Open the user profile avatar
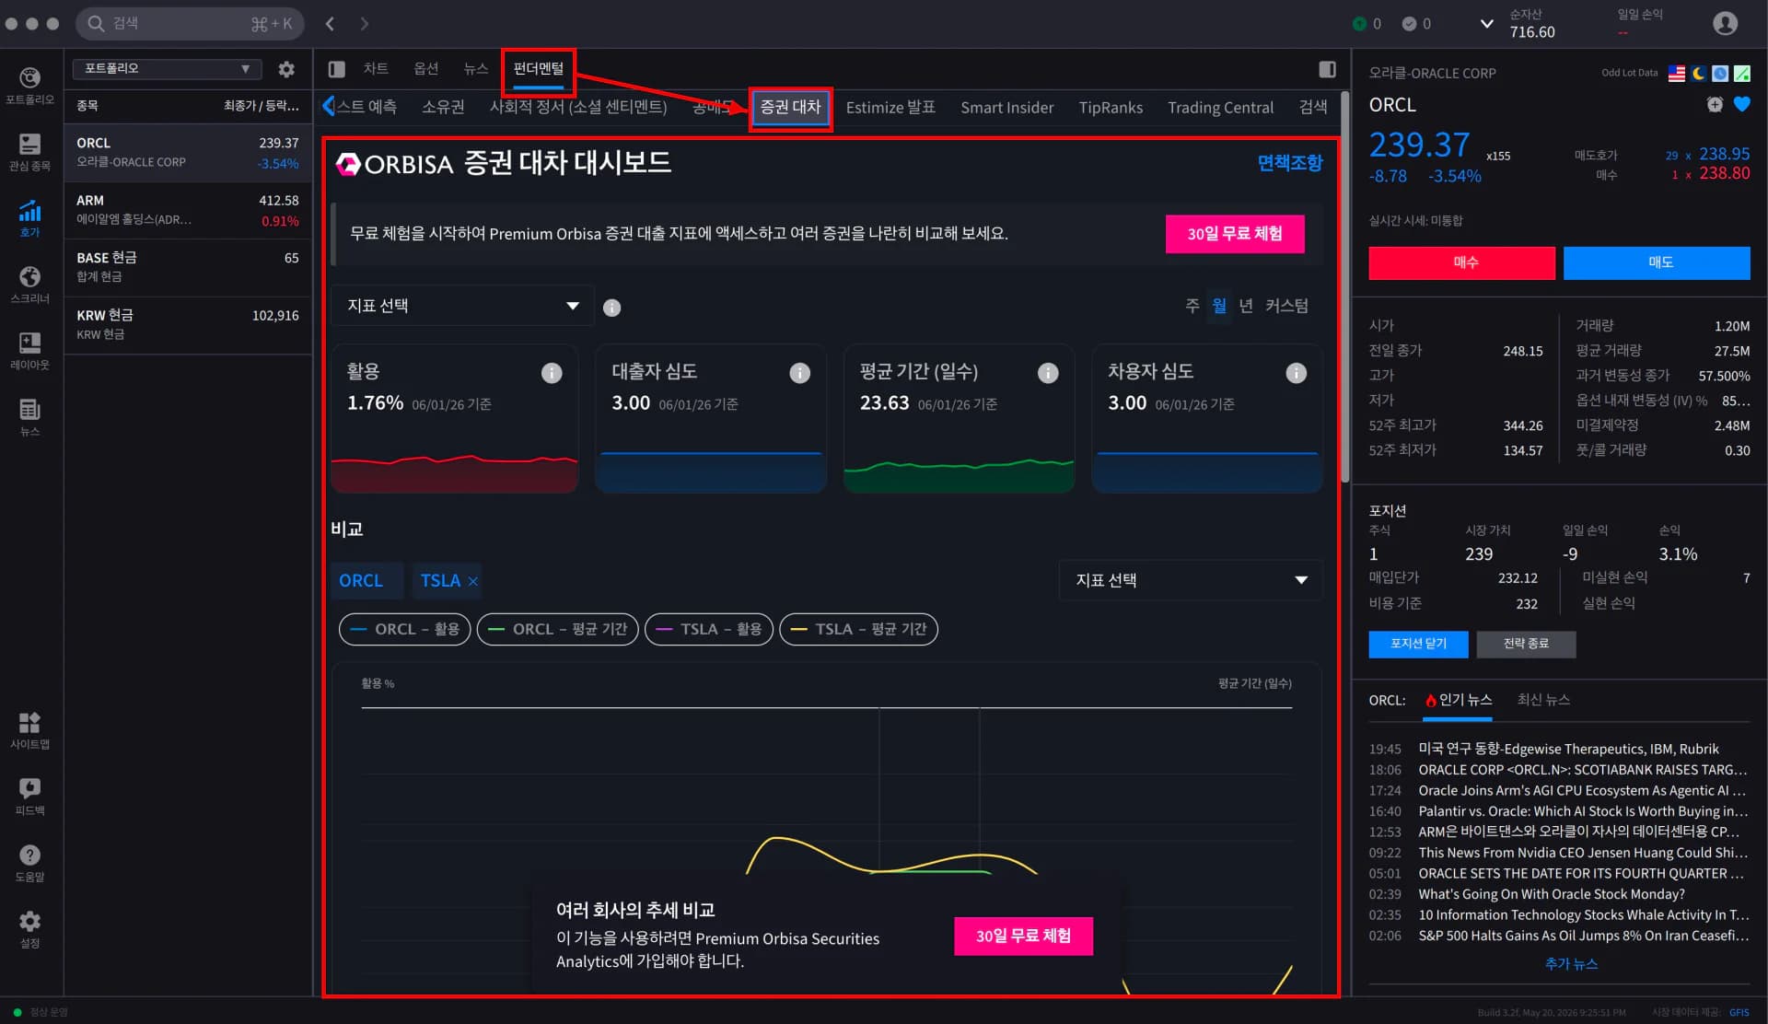Image resolution: width=1768 pixels, height=1024 pixels. pos(1725,24)
